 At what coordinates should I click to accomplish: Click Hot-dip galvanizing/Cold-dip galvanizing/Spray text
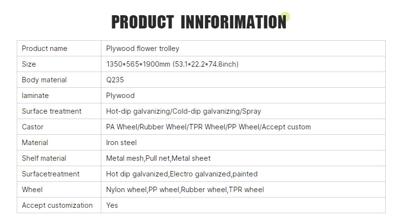point(183,111)
